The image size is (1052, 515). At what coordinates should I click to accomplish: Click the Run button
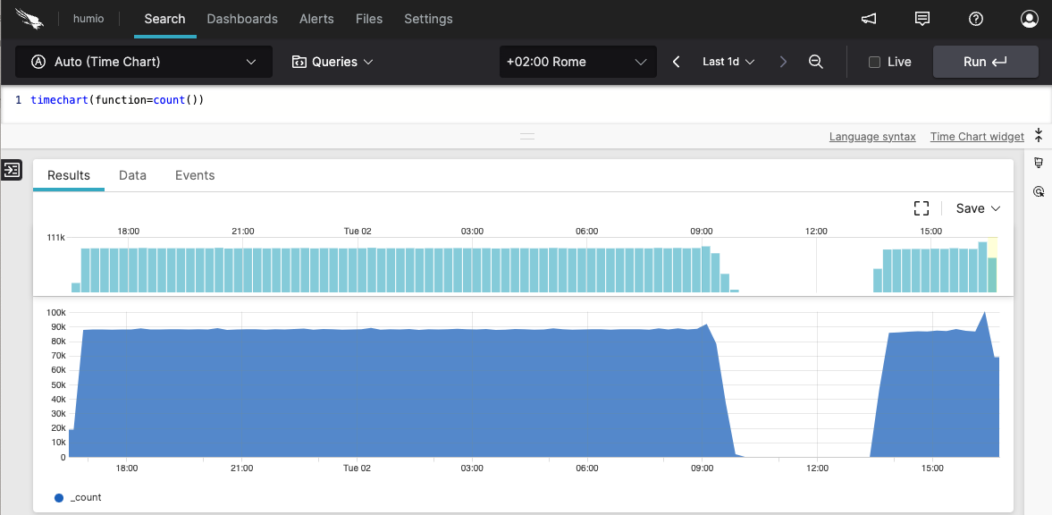tap(985, 62)
